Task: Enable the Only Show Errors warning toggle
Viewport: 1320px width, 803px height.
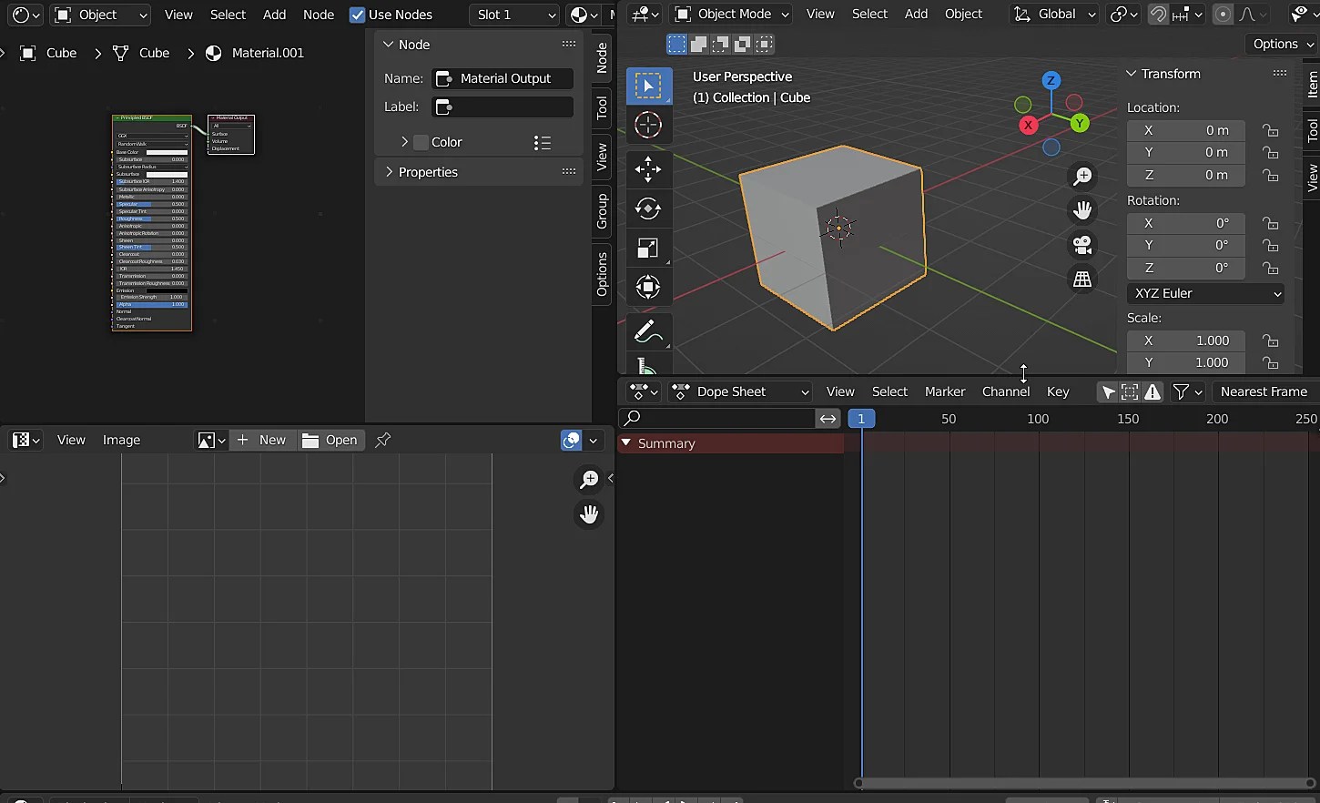Action: pos(1152,391)
